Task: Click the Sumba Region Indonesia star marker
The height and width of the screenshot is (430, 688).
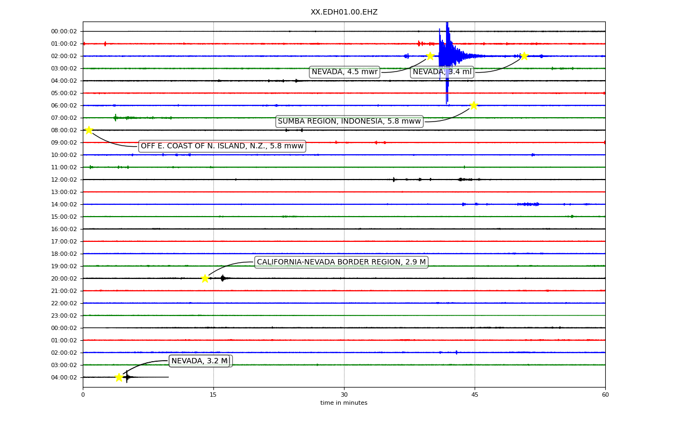Action: (x=474, y=105)
